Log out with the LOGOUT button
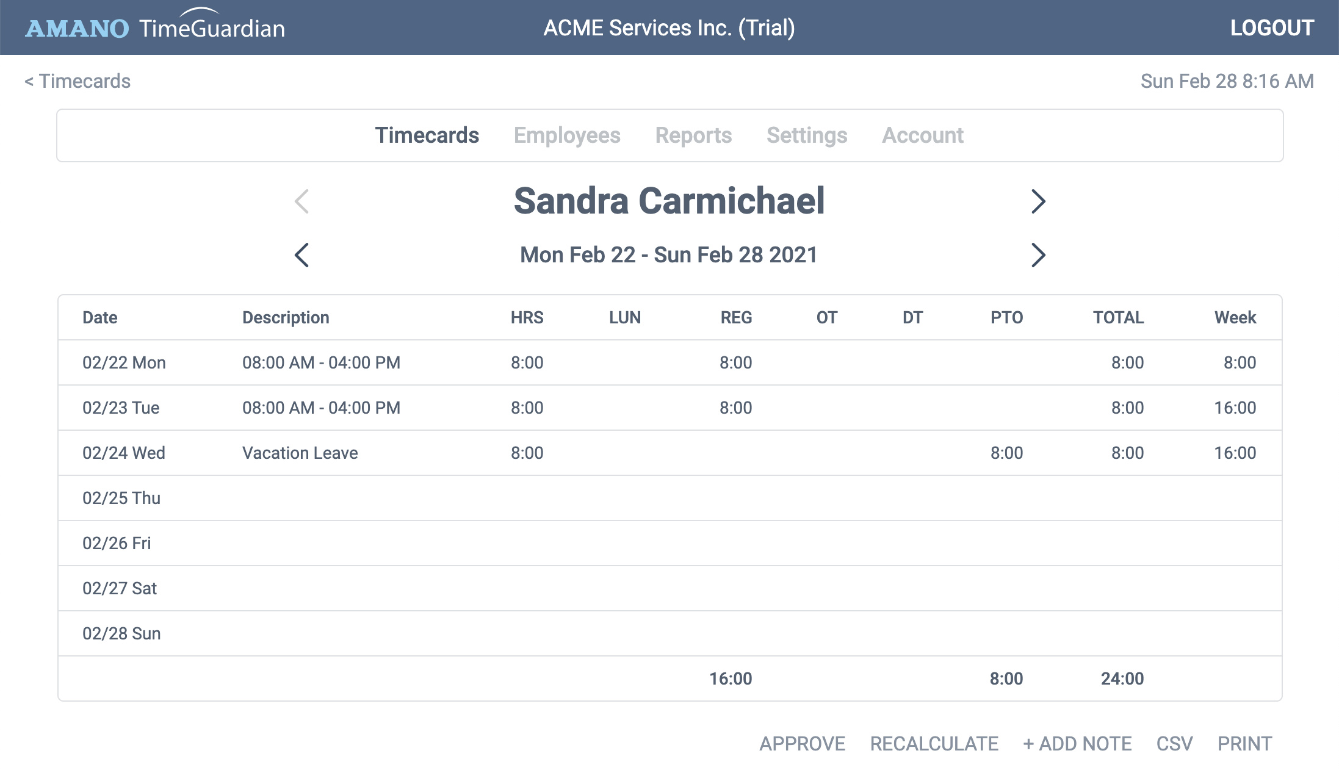The width and height of the screenshot is (1339, 770). 1272,27
